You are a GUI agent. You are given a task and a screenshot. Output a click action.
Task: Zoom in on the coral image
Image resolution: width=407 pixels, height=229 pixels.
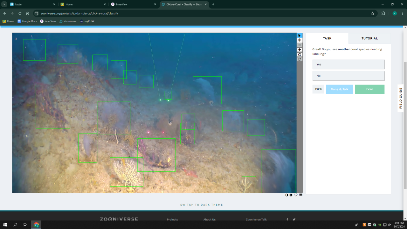point(300,50)
